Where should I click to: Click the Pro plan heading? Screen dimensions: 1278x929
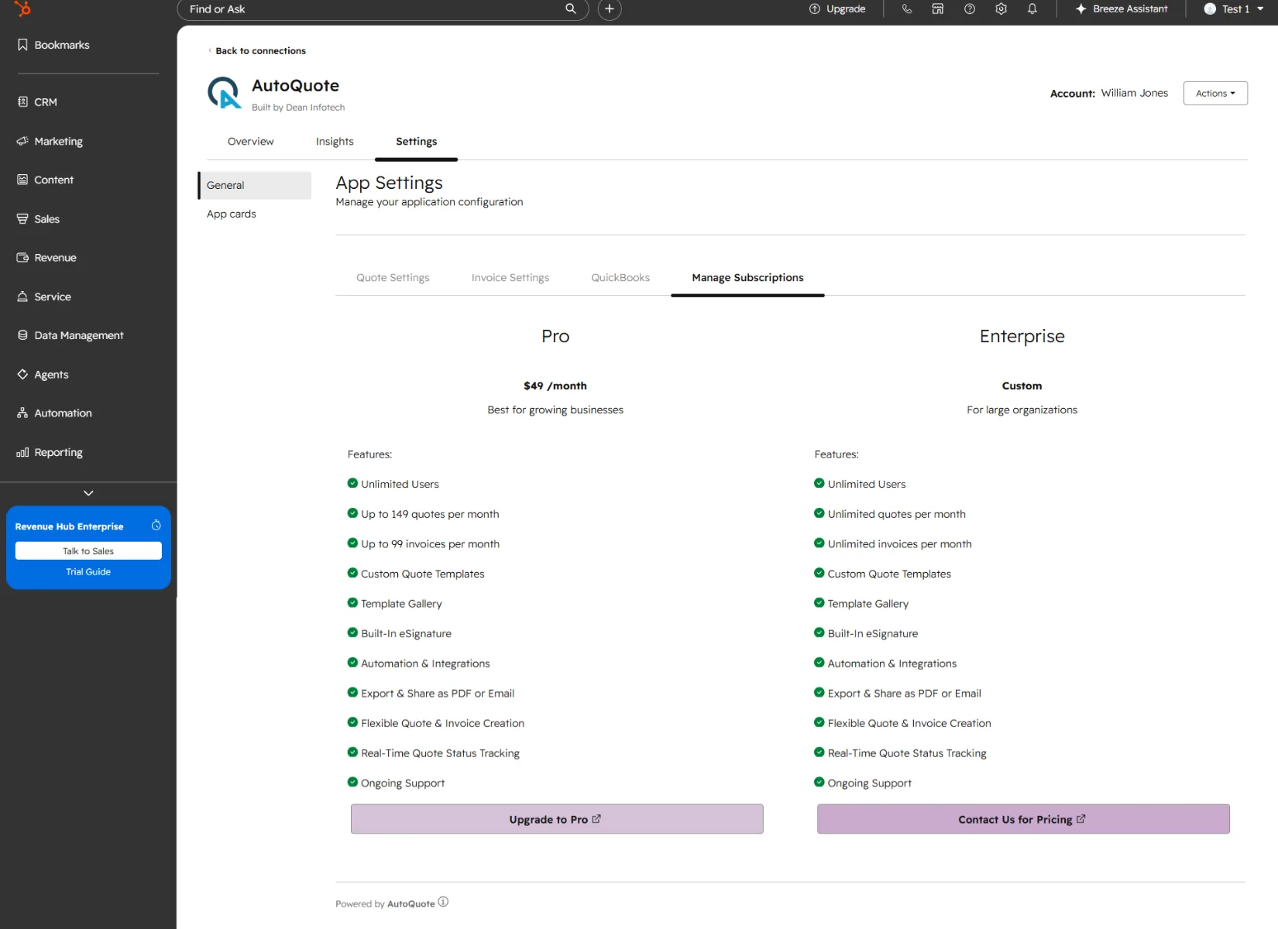555,337
